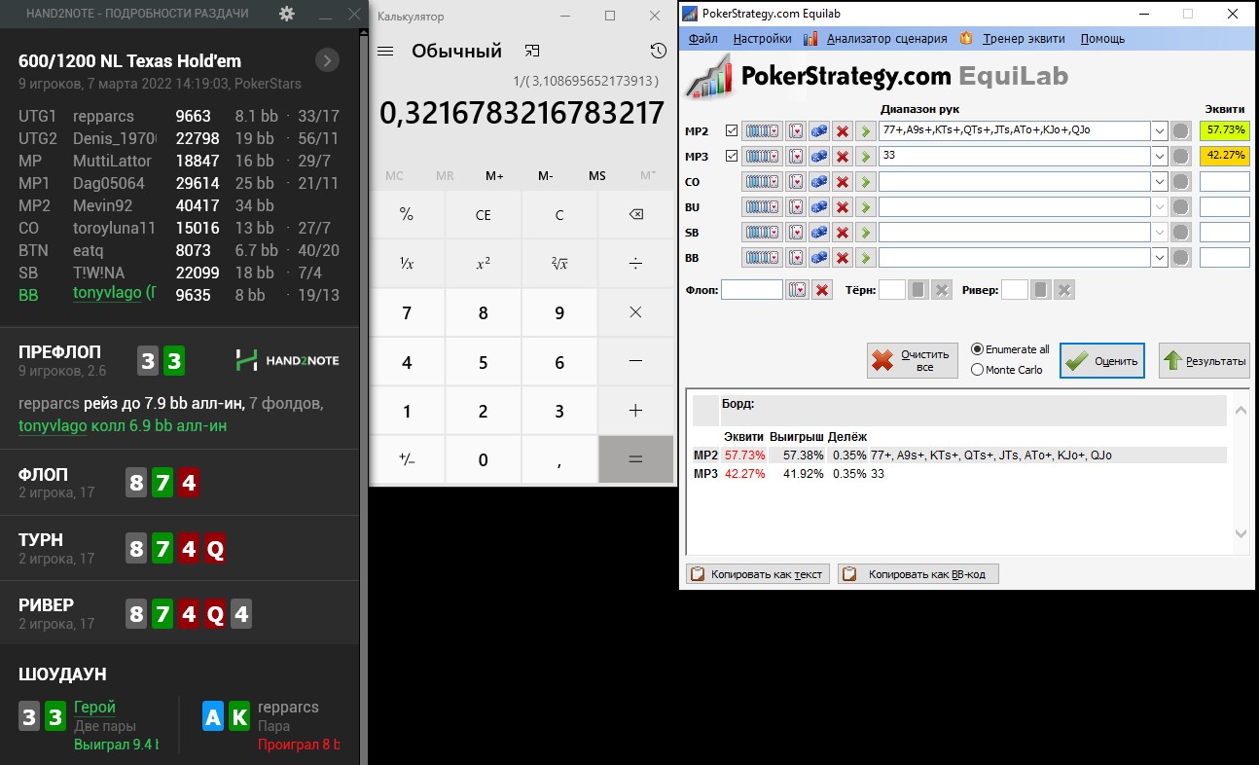Open flop card selector icon
The image size is (1259, 765).
click(x=797, y=290)
